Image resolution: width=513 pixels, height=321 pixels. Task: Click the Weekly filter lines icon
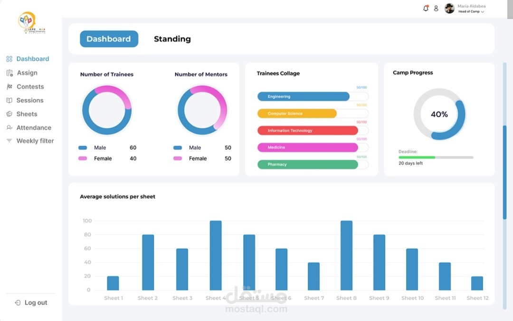(x=9, y=141)
